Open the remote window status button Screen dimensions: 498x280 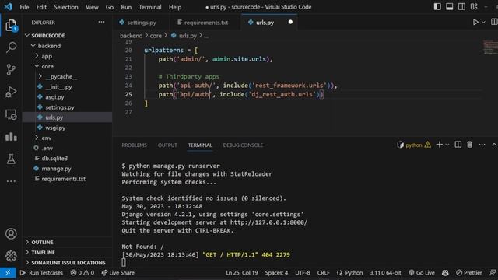tap(8, 273)
